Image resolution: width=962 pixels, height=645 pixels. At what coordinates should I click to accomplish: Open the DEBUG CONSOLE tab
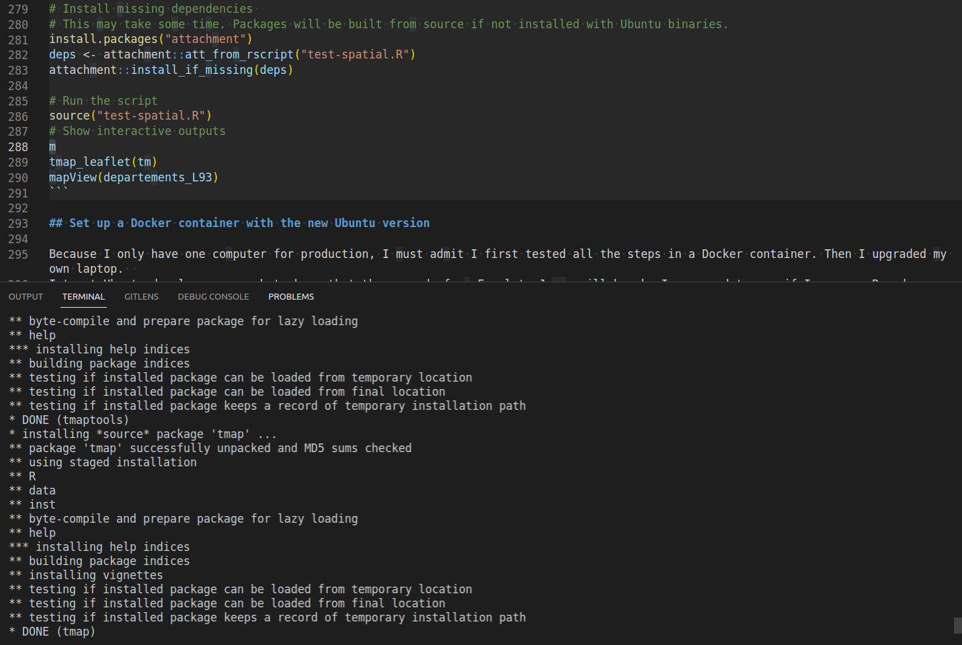[x=213, y=296]
